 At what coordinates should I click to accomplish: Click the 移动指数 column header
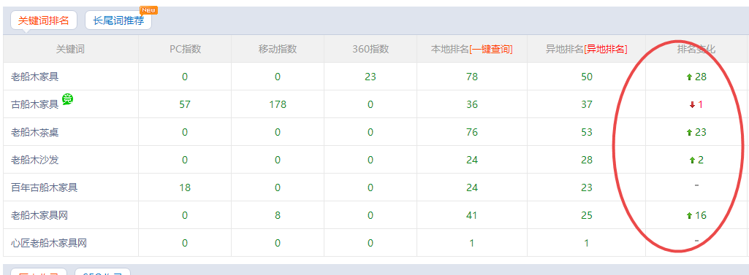point(278,49)
